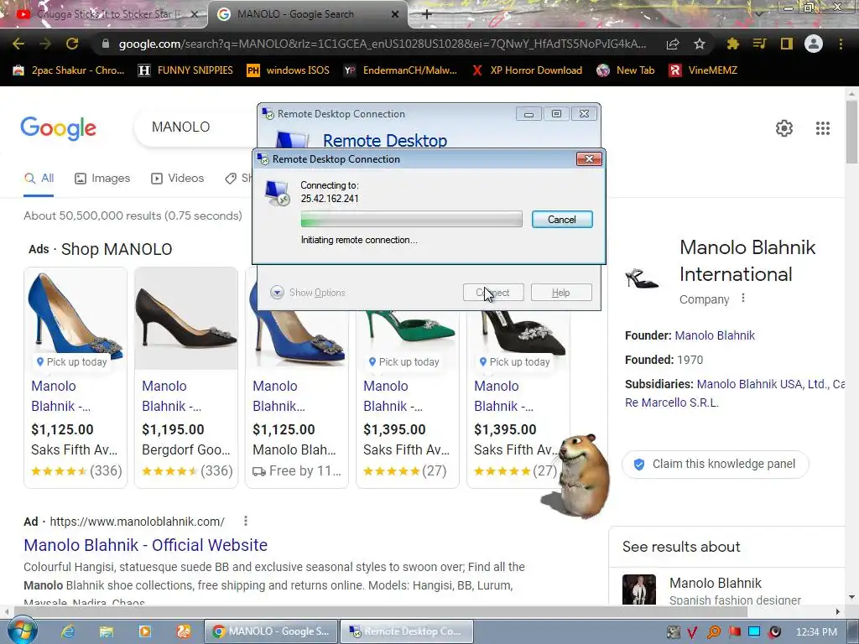Screen dimensions: 859x644
Task: Switch to Videos search tab
Action: [x=178, y=179]
